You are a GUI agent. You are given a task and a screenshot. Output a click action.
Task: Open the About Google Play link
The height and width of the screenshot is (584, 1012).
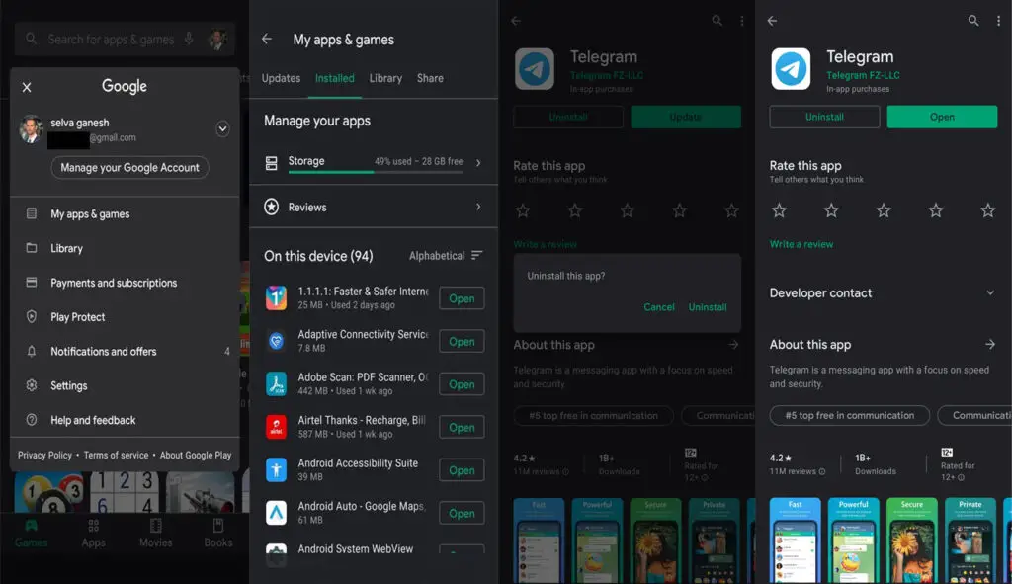[196, 455]
